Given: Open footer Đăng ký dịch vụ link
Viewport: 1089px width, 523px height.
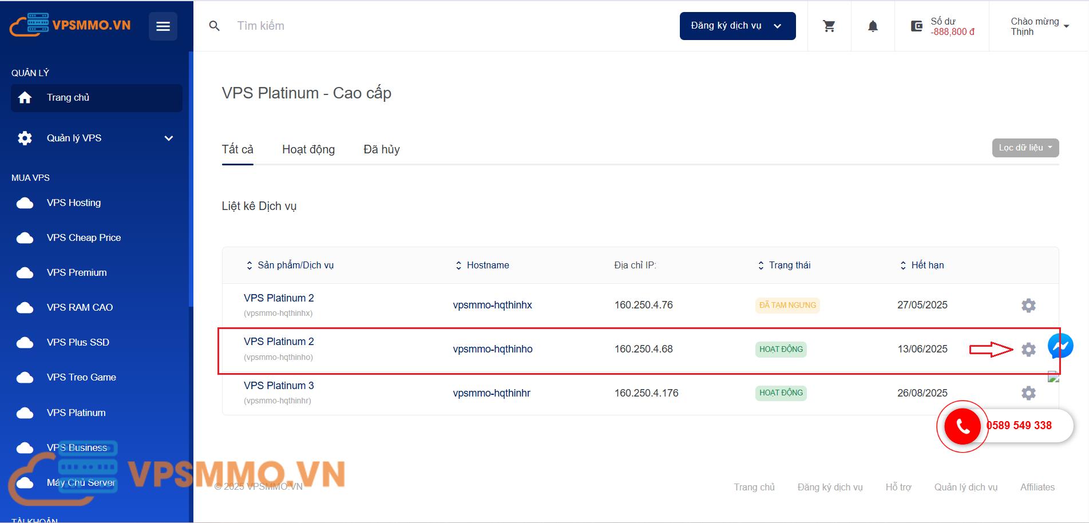Looking at the screenshot, I should point(830,487).
